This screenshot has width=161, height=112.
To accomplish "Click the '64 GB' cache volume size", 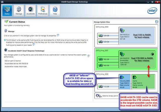I will (135, 87).
